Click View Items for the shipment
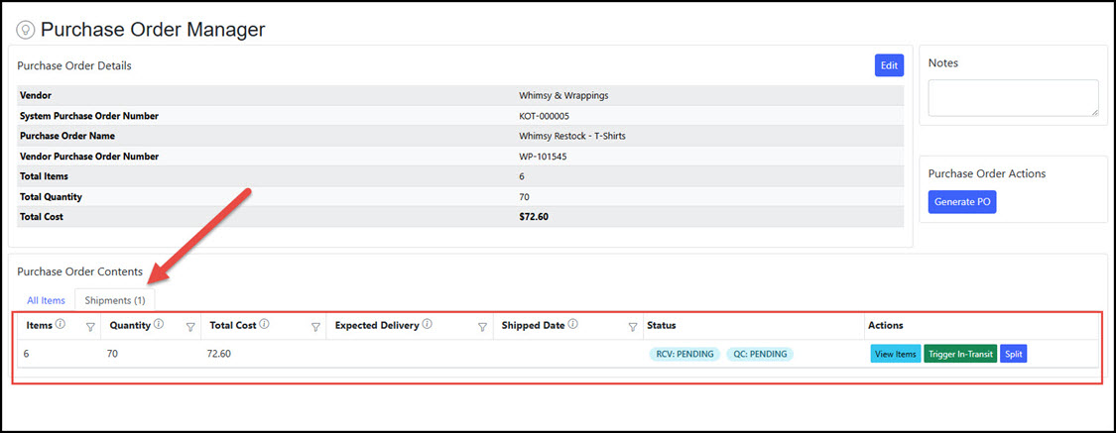This screenshot has width=1116, height=433. pyautogui.click(x=894, y=354)
